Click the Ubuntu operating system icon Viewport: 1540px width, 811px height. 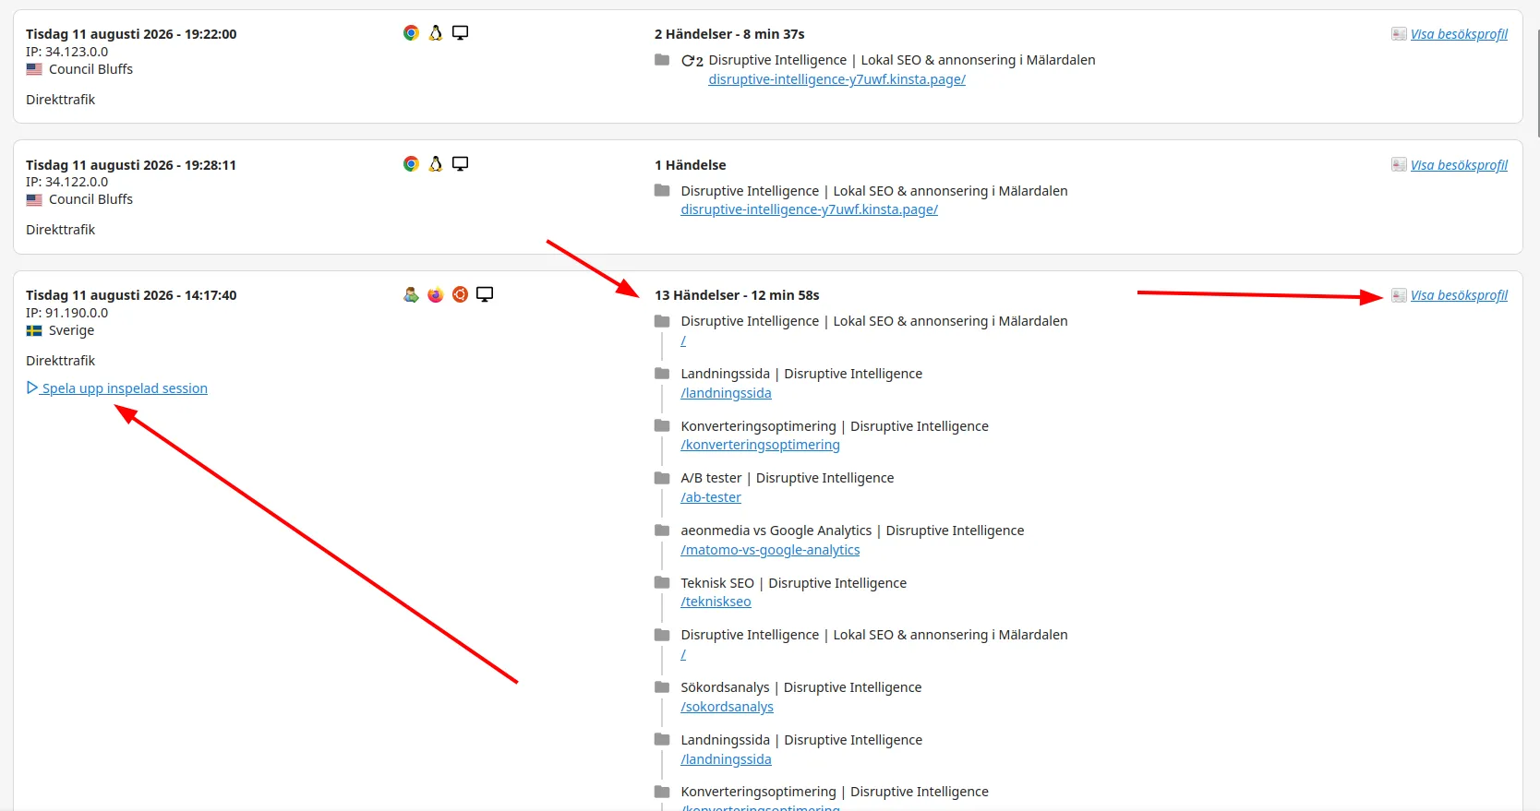tap(460, 294)
